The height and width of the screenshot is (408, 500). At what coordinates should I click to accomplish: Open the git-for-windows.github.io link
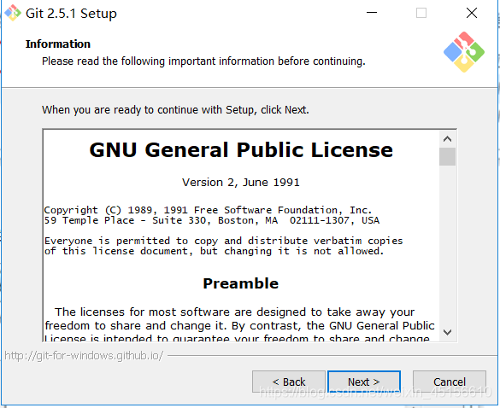click(x=84, y=355)
